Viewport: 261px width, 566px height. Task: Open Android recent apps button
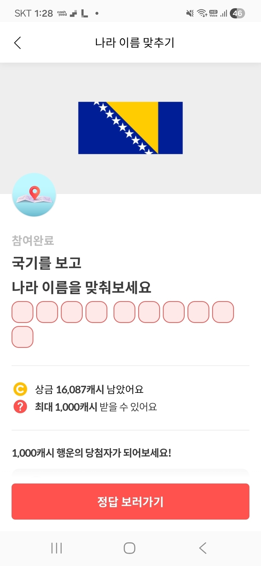coord(57,548)
